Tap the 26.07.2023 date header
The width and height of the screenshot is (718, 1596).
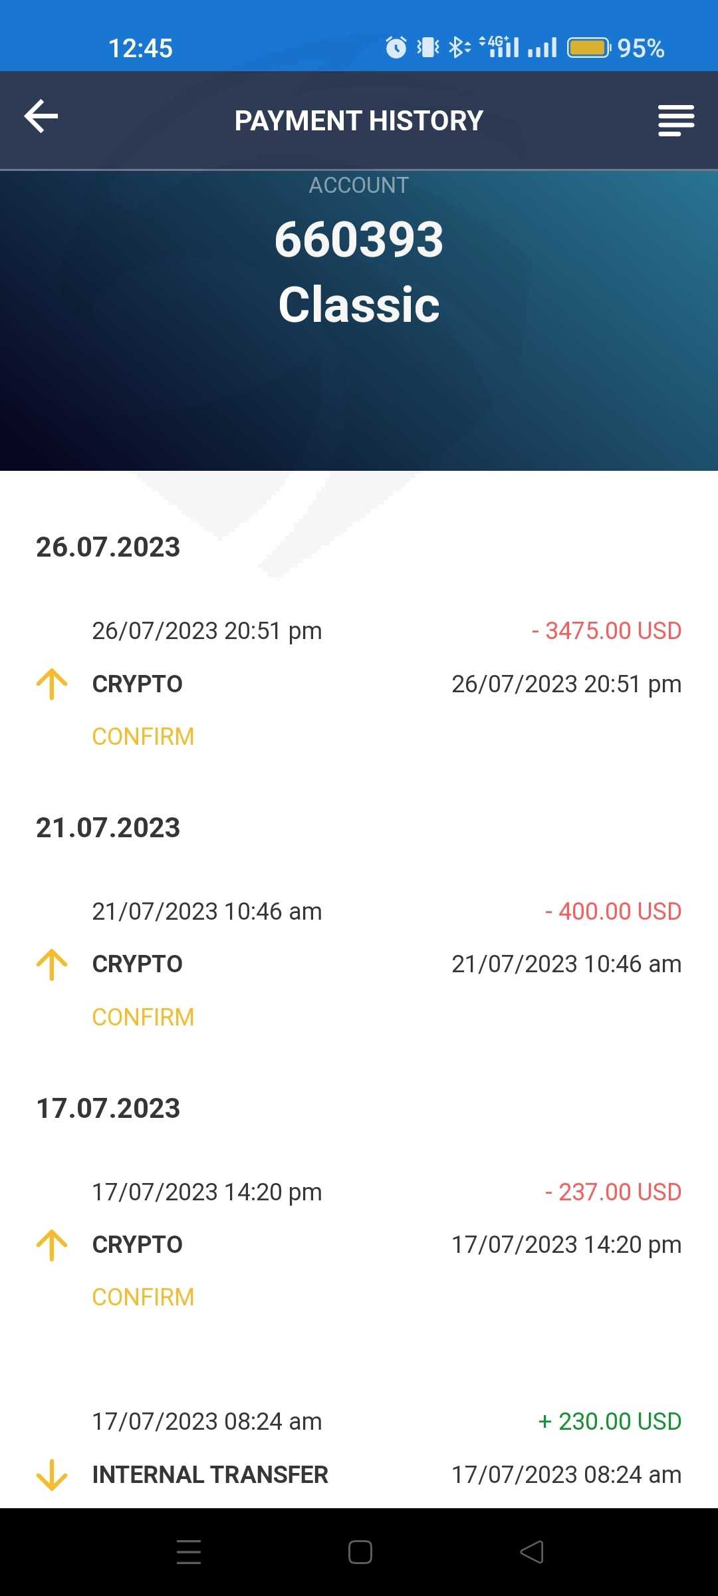108,547
